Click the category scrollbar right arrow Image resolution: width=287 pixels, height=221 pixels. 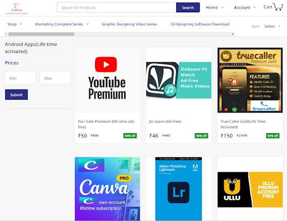point(233,34)
